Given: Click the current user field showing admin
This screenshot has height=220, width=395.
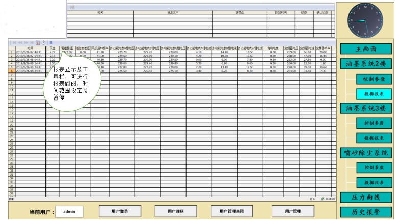Looking at the screenshot, I should pyautogui.click(x=69, y=211).
